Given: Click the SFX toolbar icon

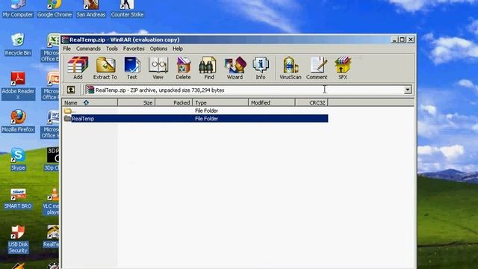Looking at the screenshot, I should 343,68.
